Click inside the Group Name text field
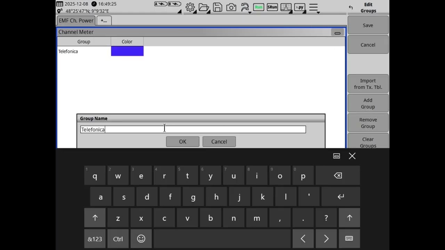Viewport: 445px width, 250px height. (193, 129)
